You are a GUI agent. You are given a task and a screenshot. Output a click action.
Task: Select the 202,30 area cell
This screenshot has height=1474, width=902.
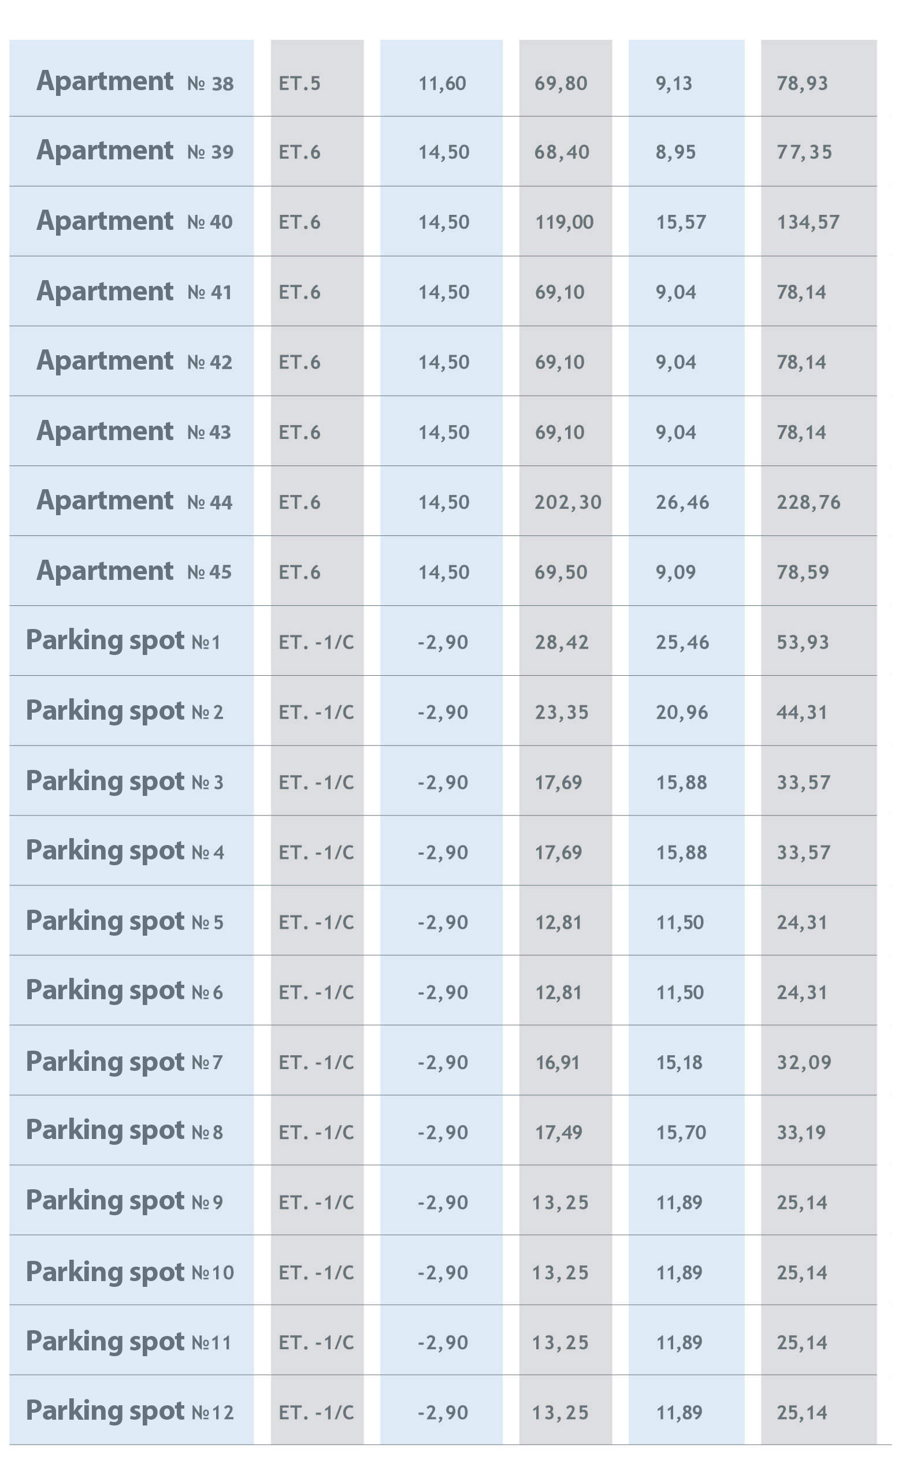[567, 502]
